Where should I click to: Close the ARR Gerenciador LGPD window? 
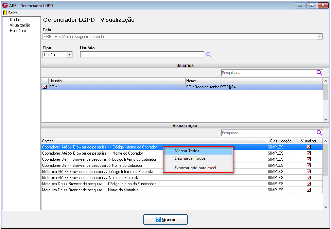[323, 6]
